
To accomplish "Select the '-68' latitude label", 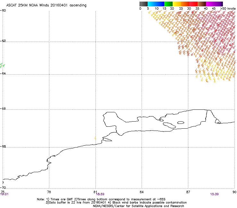I will [x=3, y=146].
